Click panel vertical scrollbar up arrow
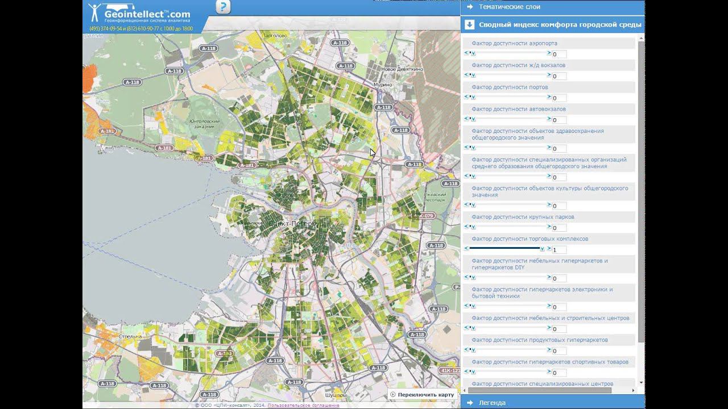This screenshot has width=728, height=409. point(642,38)
